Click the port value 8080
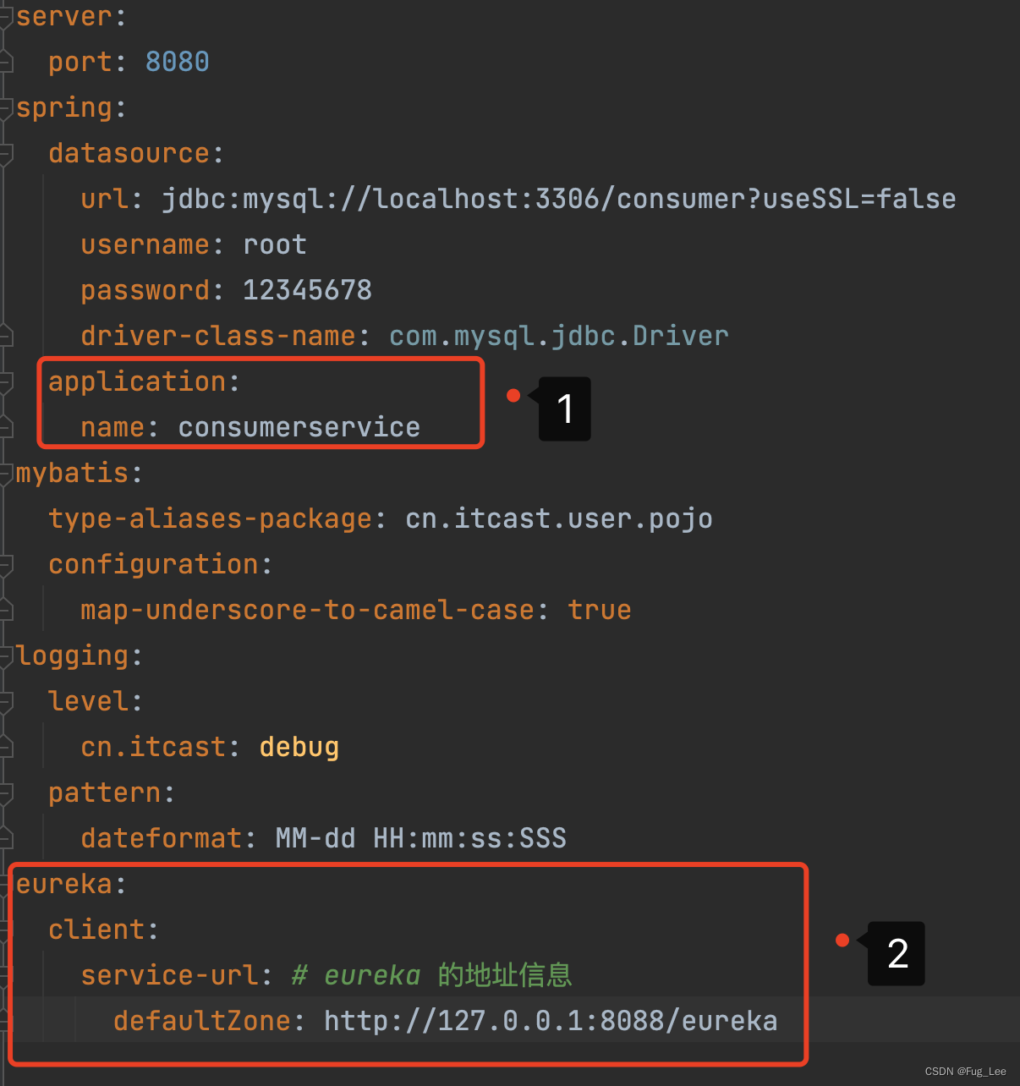Viewport: 1020px width, 1086px height. (177, 62)
